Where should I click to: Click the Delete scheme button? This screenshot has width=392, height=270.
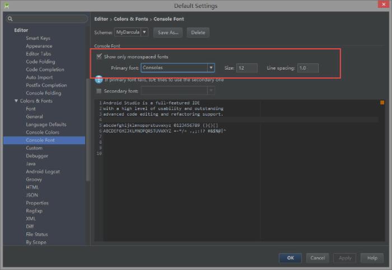point(198,33)
